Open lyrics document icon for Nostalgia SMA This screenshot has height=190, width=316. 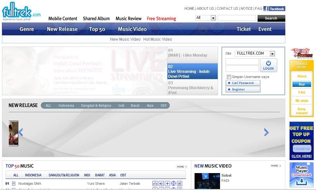pos(14,183)
